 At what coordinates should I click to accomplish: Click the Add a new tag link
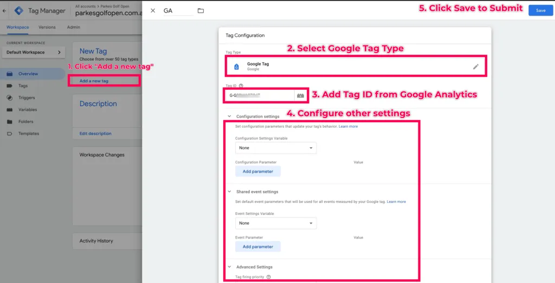point(94,81)
